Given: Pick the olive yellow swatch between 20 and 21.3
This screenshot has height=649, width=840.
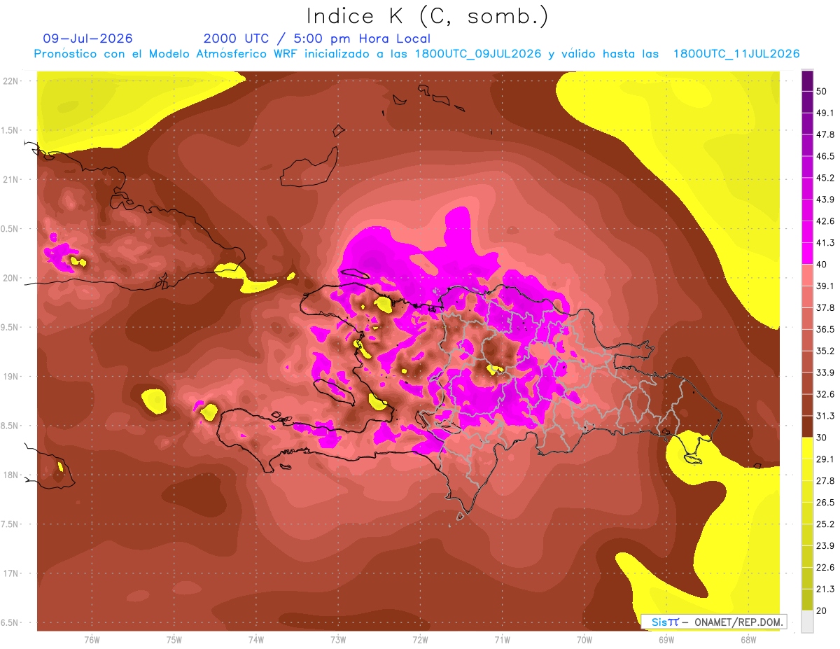Looking at the screenshot, I should point(807,600).
